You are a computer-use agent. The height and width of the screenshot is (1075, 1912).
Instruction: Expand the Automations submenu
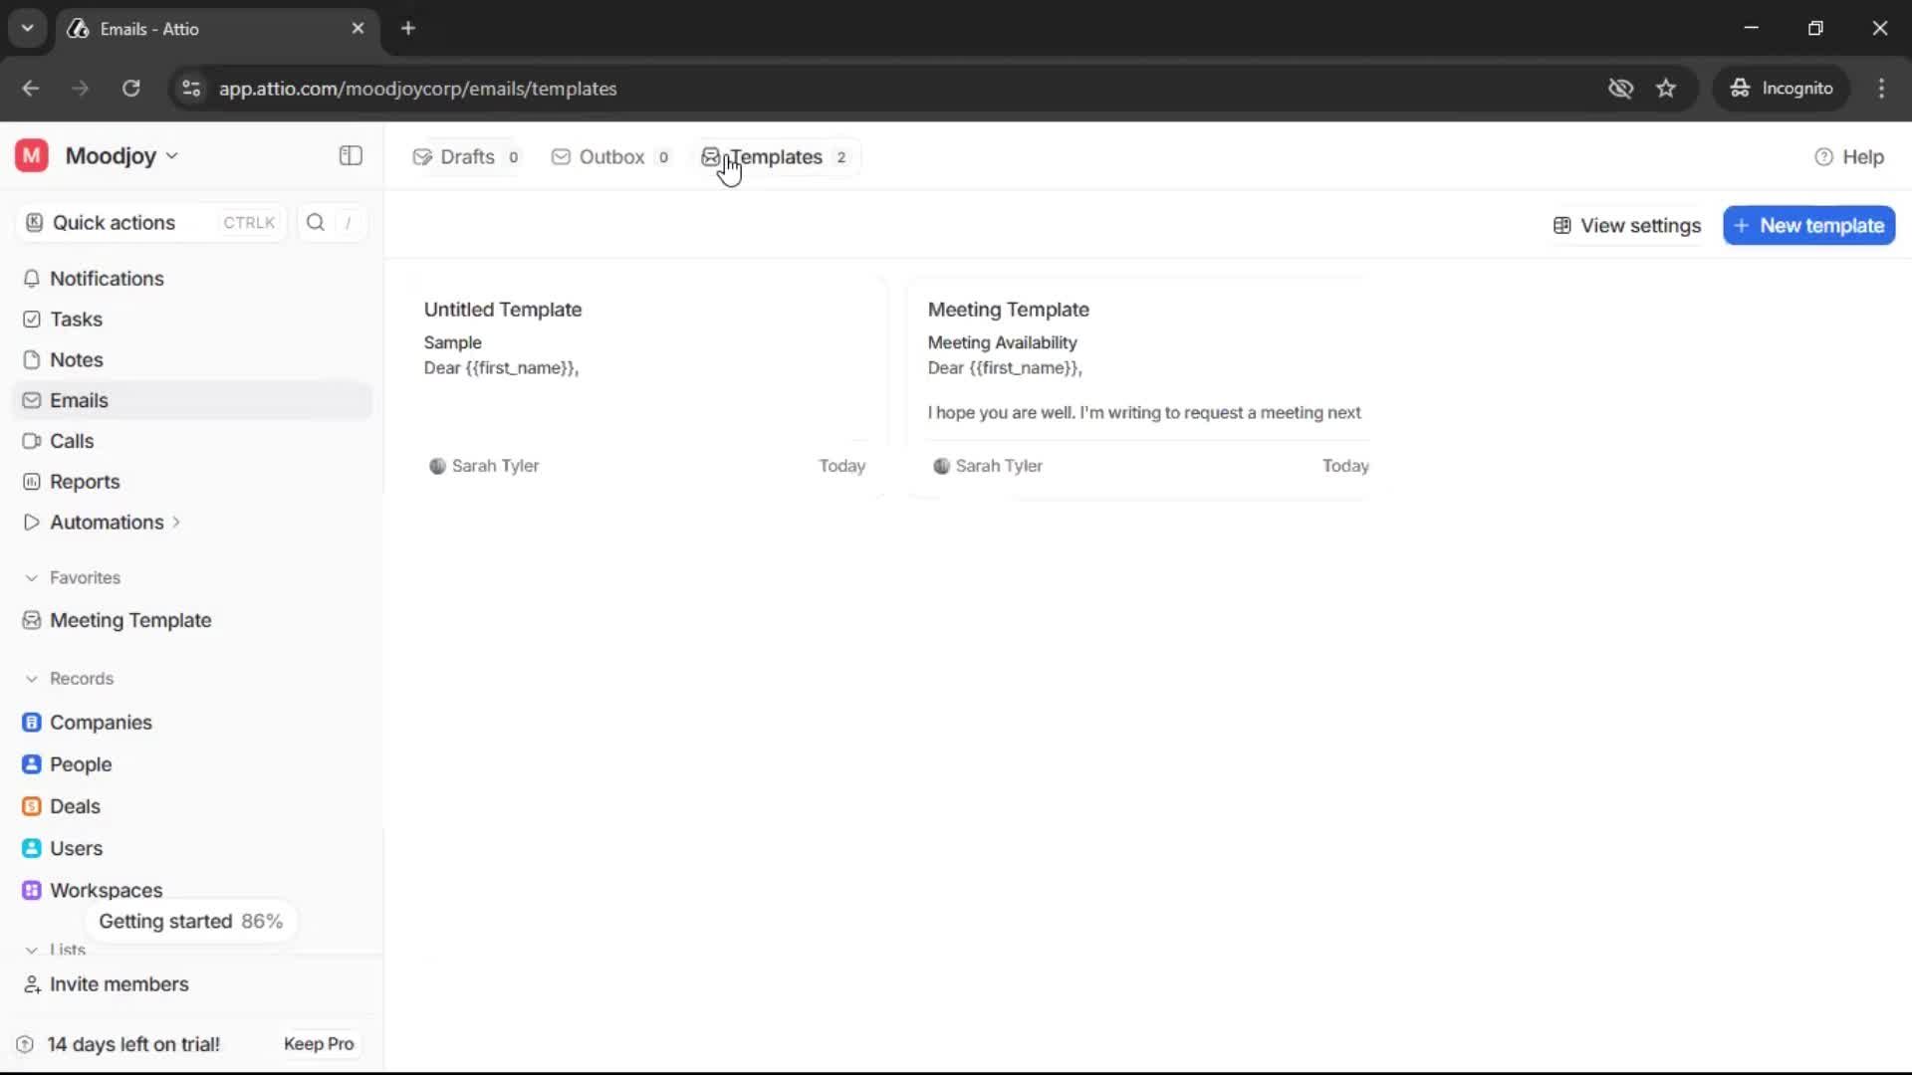pos(176,523)
